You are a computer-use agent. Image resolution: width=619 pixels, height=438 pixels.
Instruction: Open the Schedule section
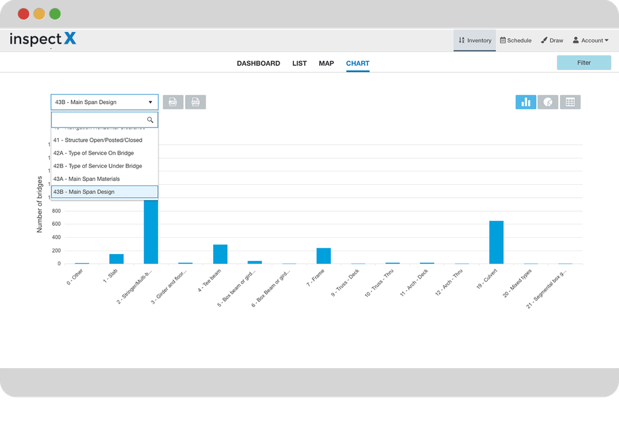pos(515,40)
